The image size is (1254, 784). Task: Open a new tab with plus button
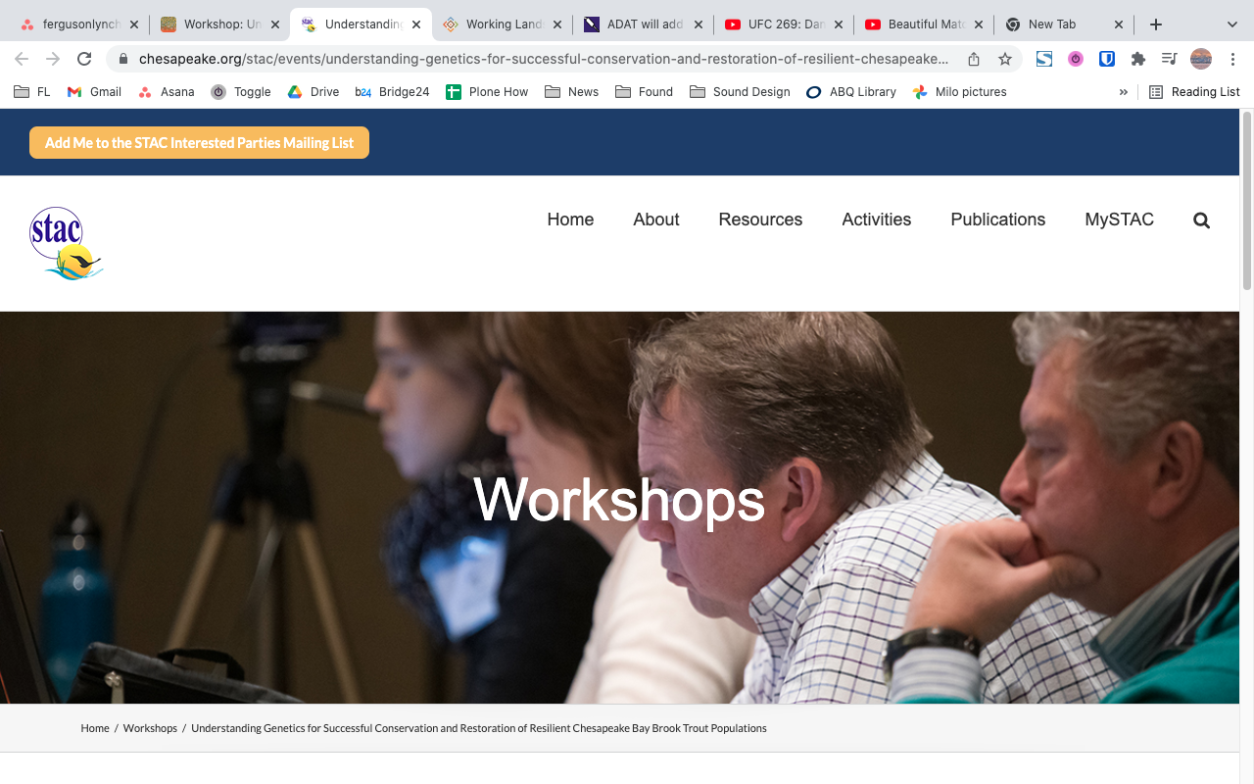tap(1156, 24)
